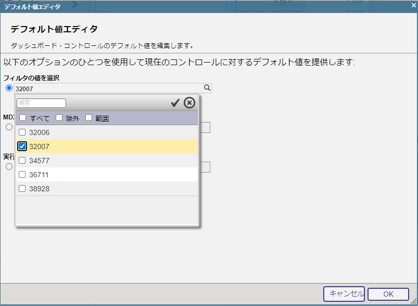Viewport: 418px width, 306px height.
Task: Select the MDX option radio button
Action: 8,127
